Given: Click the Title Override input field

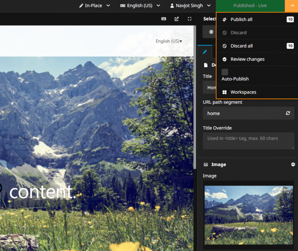Looking at the screenshot, I should [x=248, y=141].
